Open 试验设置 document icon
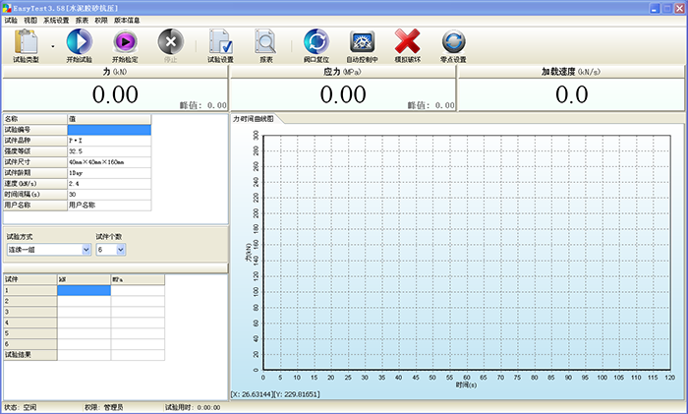 (x=220, y=41)
